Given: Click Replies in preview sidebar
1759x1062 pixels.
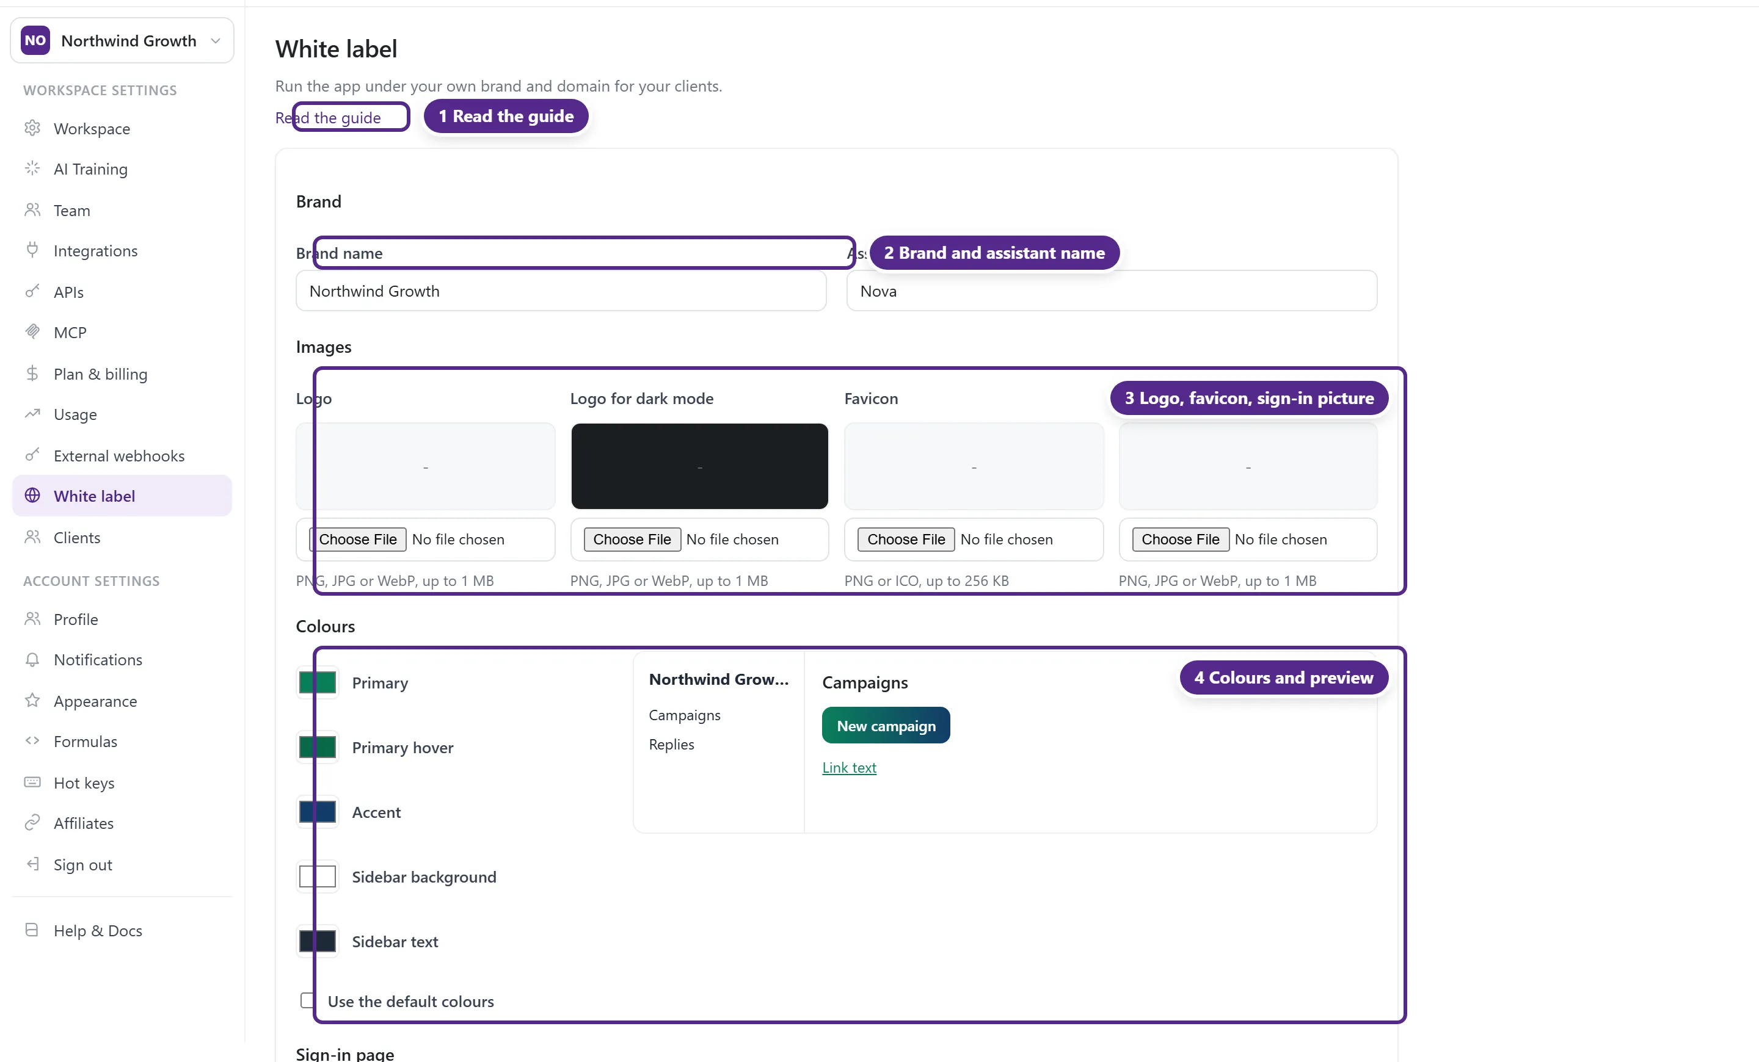Looking at the screenshot, I should [671, 745].
